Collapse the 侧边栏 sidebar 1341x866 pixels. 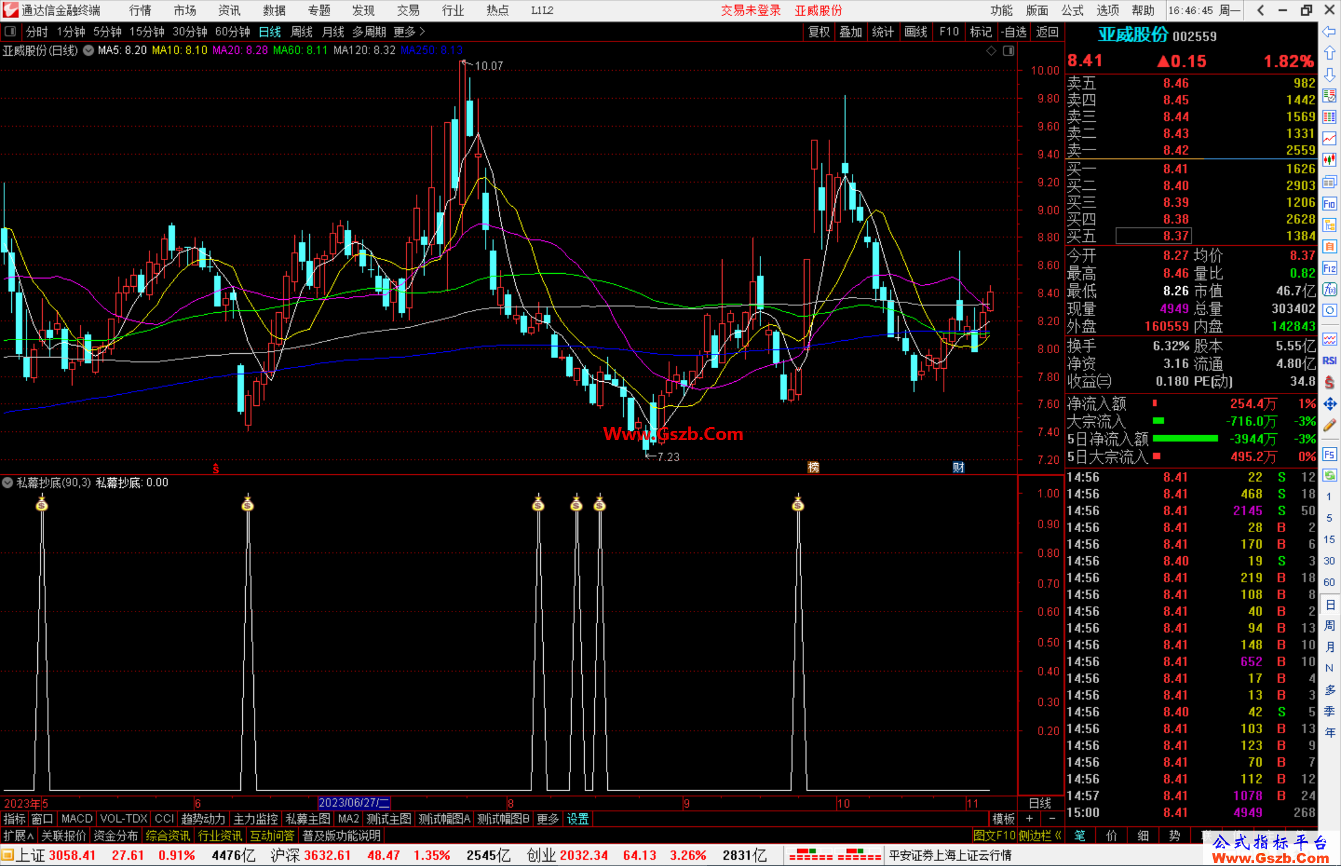(1040, 836)
